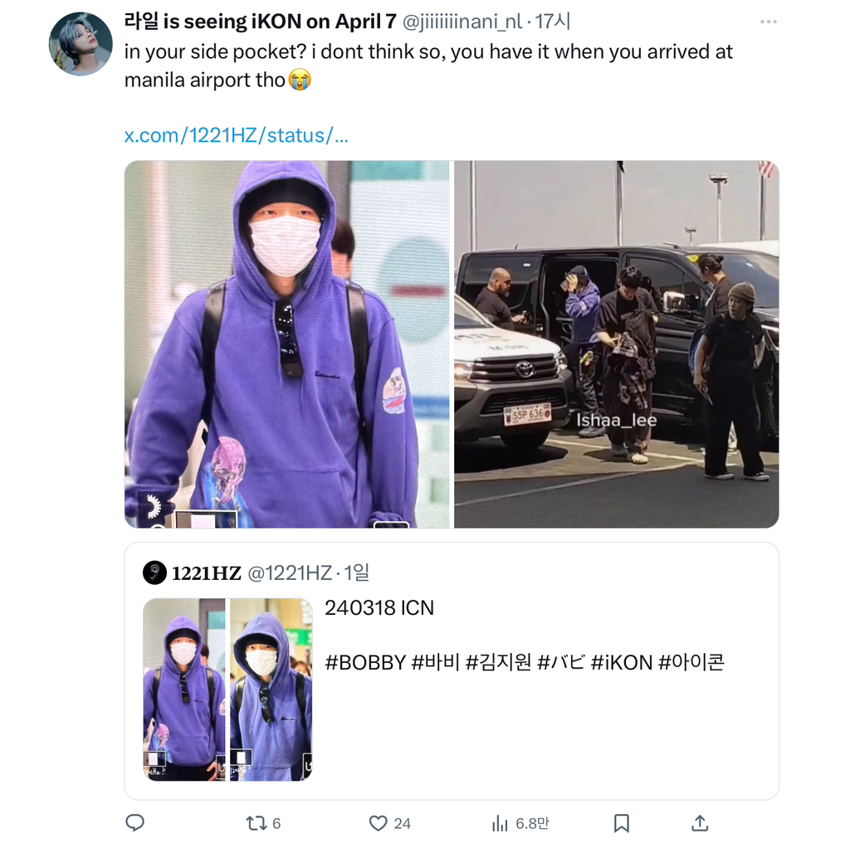
Task: Bookmark this tweet
Action: pyautogui.click(x=621, y=823)
